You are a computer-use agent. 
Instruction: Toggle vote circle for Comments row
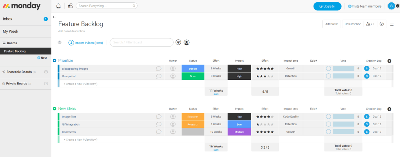point(328,132)
